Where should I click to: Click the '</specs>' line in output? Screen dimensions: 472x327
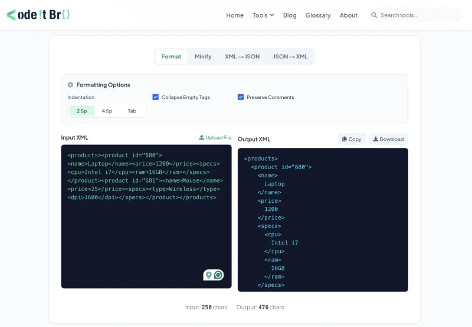click(x=271, y=285)
